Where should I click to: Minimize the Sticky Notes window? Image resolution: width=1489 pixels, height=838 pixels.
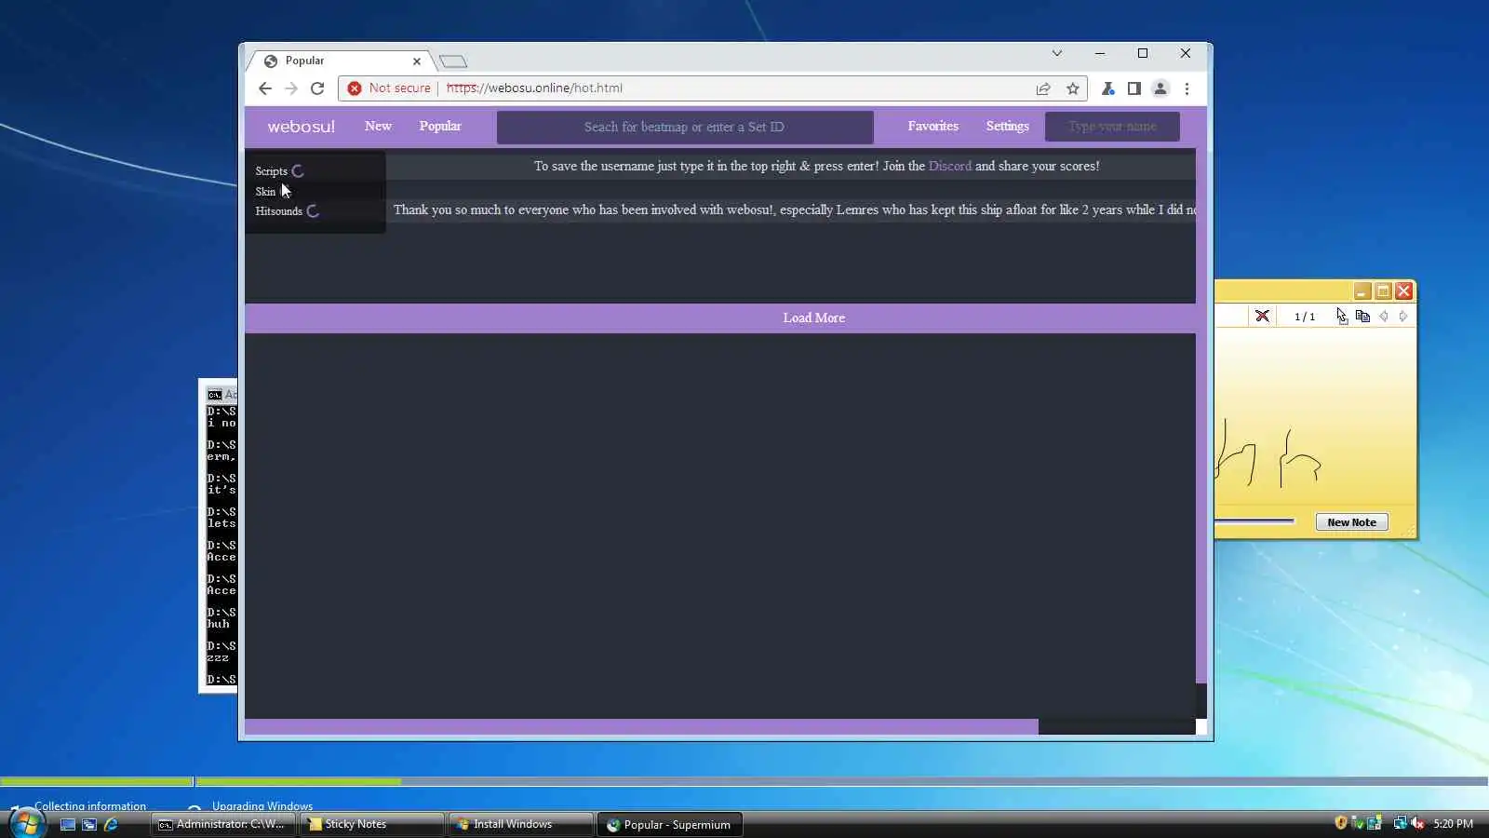tap(1362, 291)
